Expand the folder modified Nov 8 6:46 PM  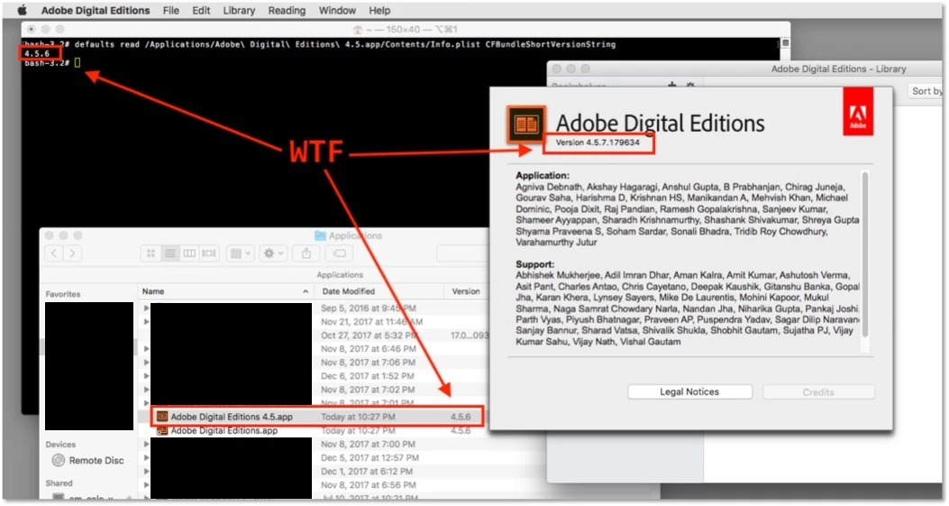pos(146,349)
